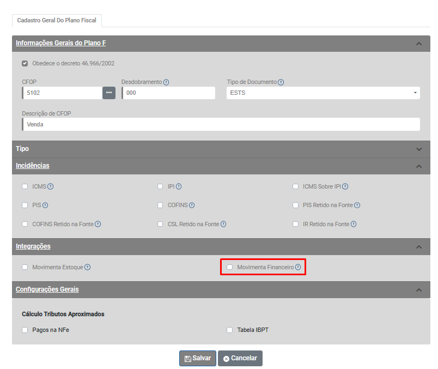Click the CFOP lookup ellipsis button
Screen dimensions: 438x369
pyautogui.click(x=109, y=93)
